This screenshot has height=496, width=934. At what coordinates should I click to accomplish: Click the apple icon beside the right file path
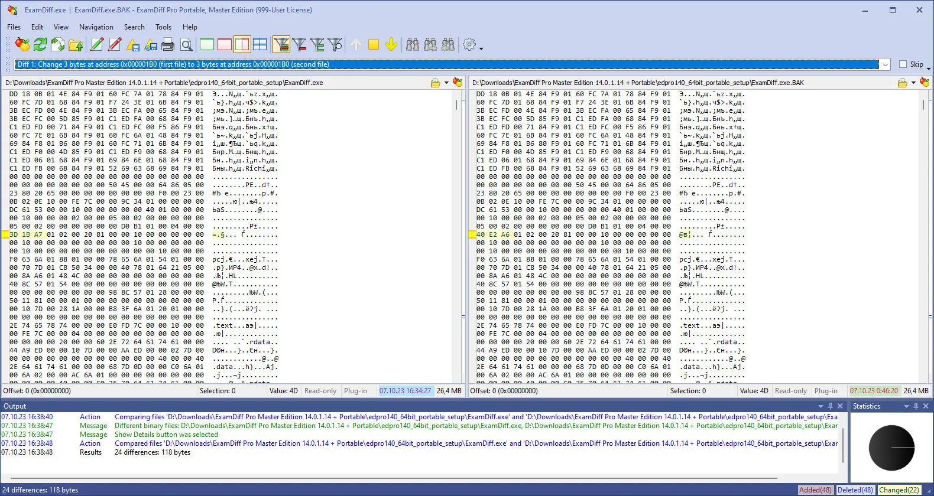[925, 83]
